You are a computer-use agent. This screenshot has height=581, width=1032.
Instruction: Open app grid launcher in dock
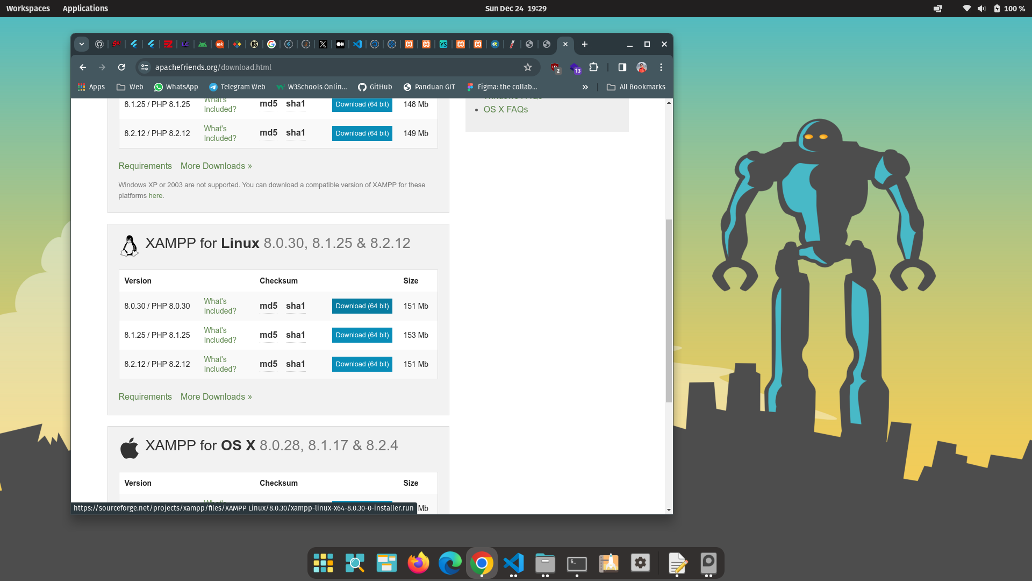pos(323,563)
